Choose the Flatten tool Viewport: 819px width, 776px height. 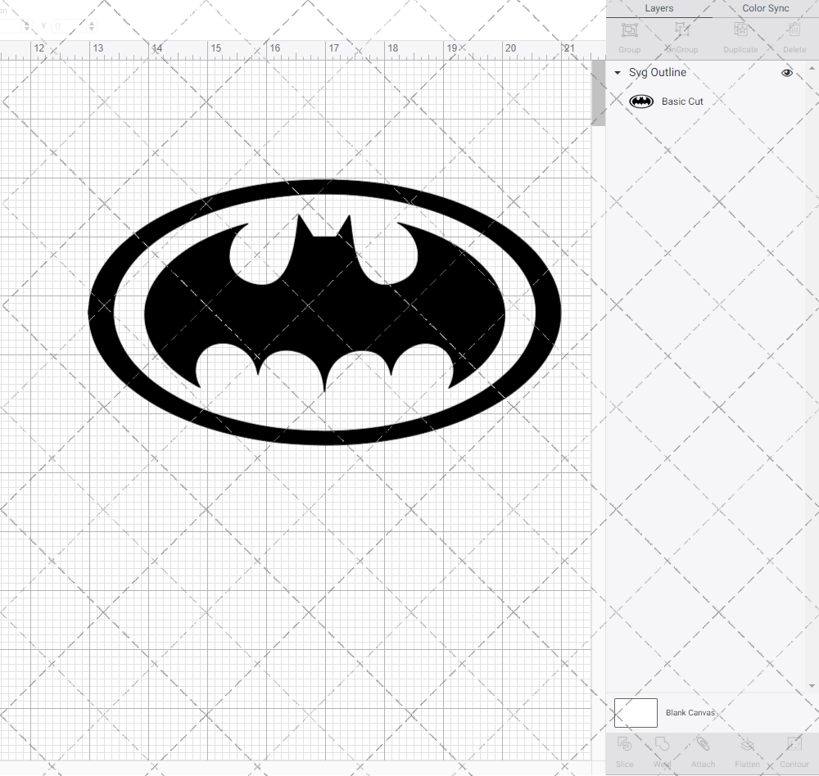pyautogui.click(x=747, y=746)
